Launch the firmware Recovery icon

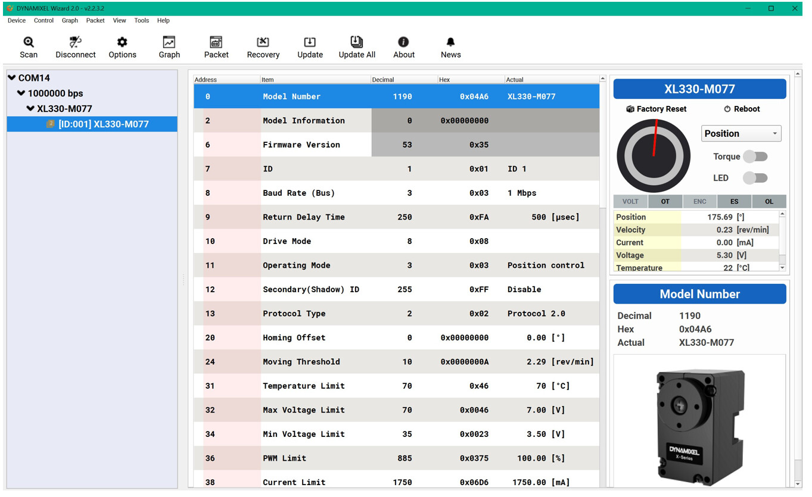click(x=263, y=42)
